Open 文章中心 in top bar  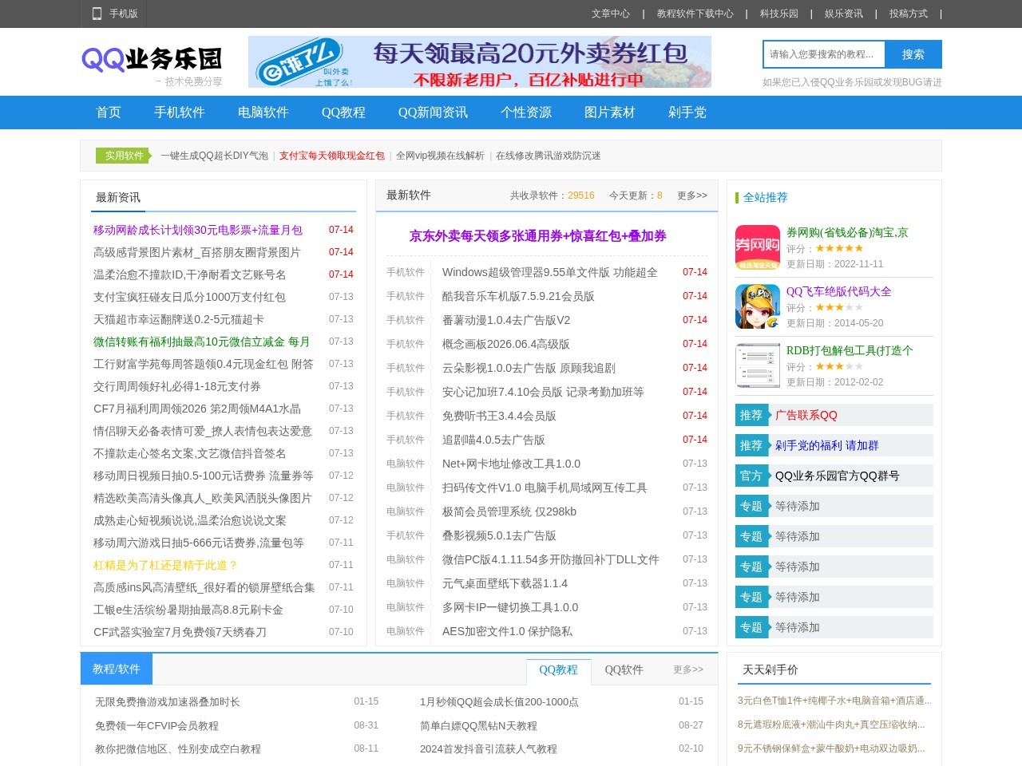click(611, 14)
